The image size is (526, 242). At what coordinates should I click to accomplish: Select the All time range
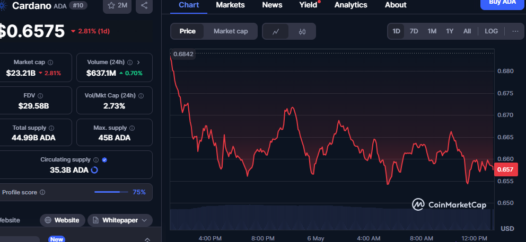click(467, 31)
